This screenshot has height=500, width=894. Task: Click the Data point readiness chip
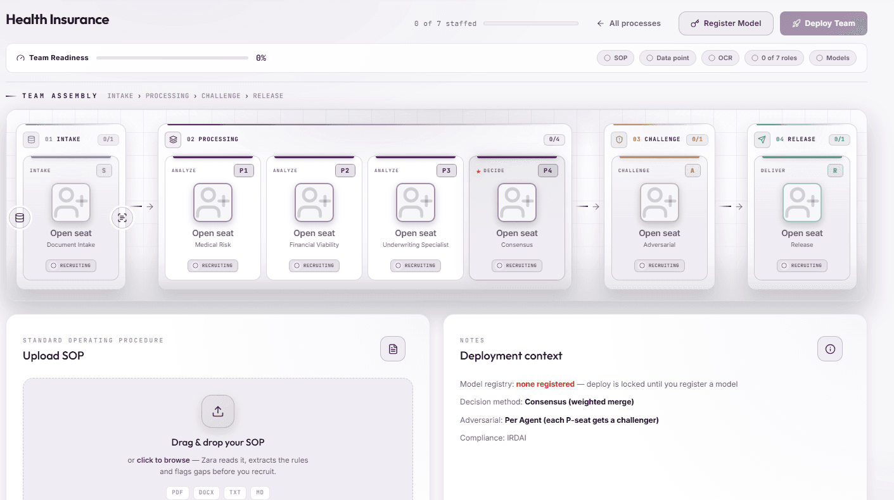pyautogui.click(x=668, y=58)
